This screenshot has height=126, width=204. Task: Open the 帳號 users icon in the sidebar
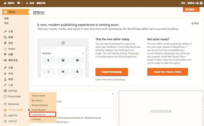[5, 79]
